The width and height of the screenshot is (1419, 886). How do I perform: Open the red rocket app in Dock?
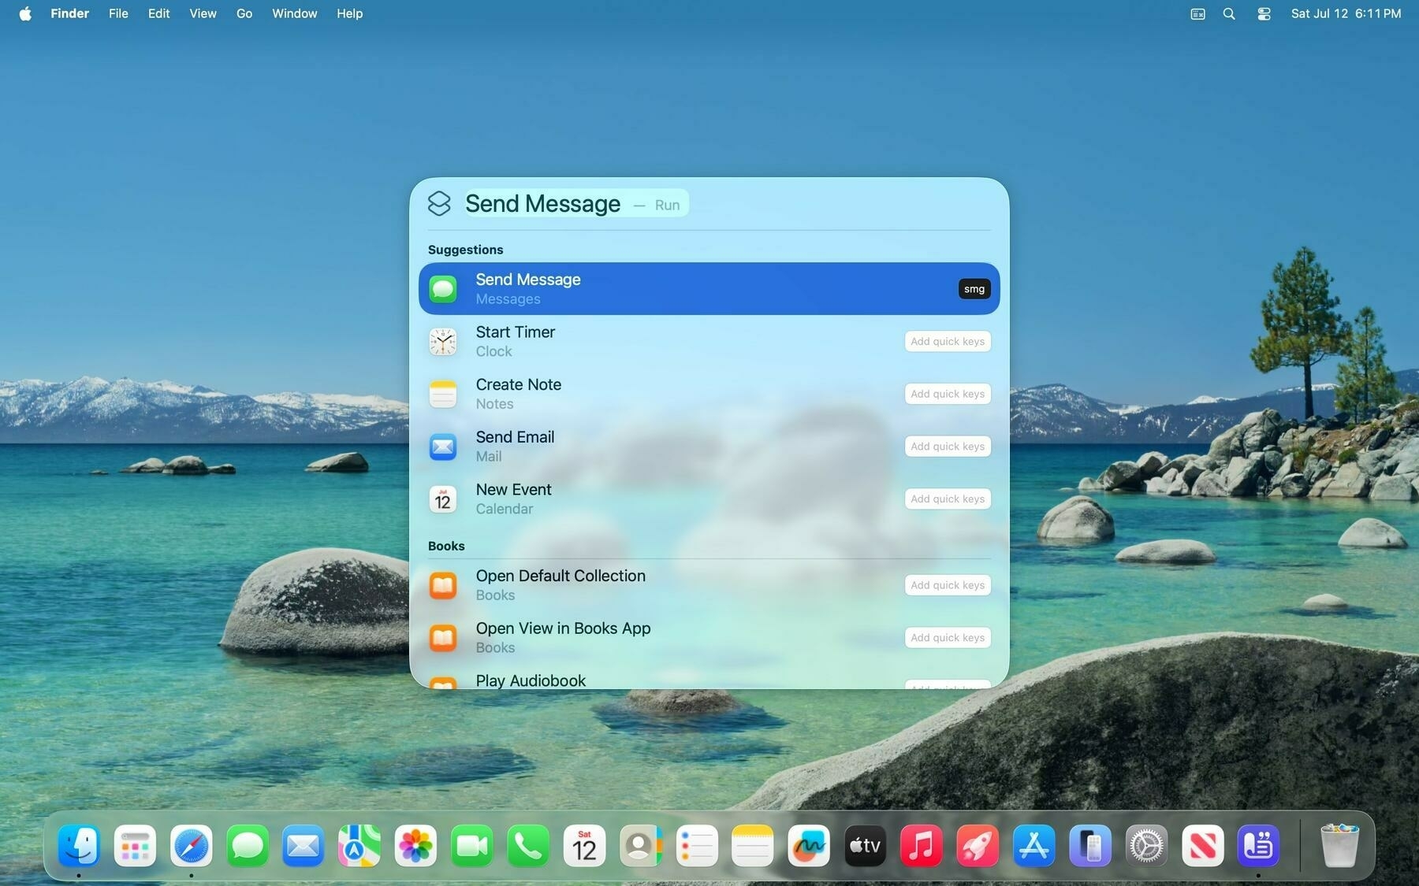(x=978, y=846)
